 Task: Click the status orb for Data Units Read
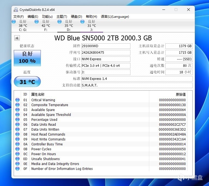pos(17,124)
